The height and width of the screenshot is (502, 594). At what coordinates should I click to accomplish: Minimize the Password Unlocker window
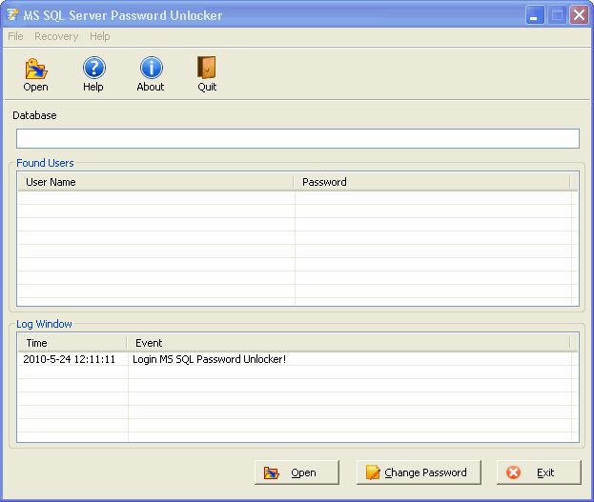(536, 14)
